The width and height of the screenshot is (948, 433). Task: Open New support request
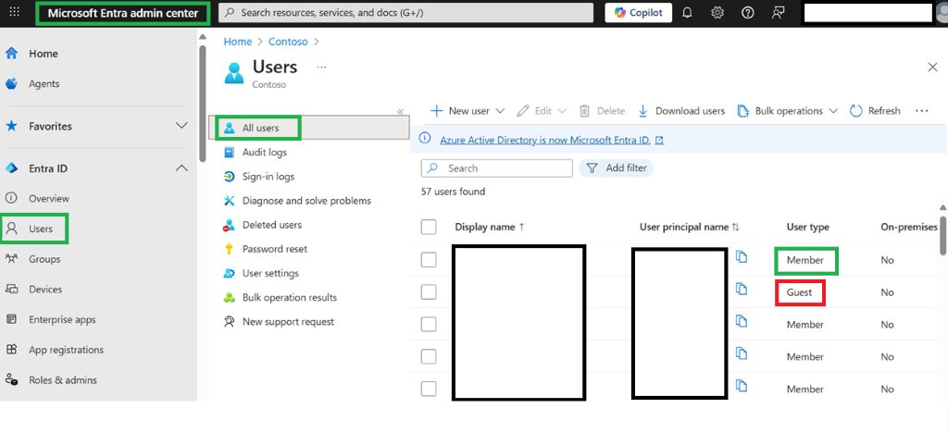pyautogui.click(x=288, y=322)
